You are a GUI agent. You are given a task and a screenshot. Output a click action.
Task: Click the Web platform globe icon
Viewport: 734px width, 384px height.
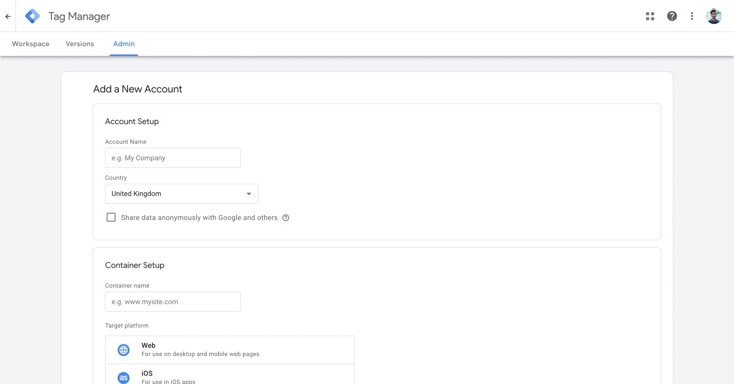[x=123, y=350]
